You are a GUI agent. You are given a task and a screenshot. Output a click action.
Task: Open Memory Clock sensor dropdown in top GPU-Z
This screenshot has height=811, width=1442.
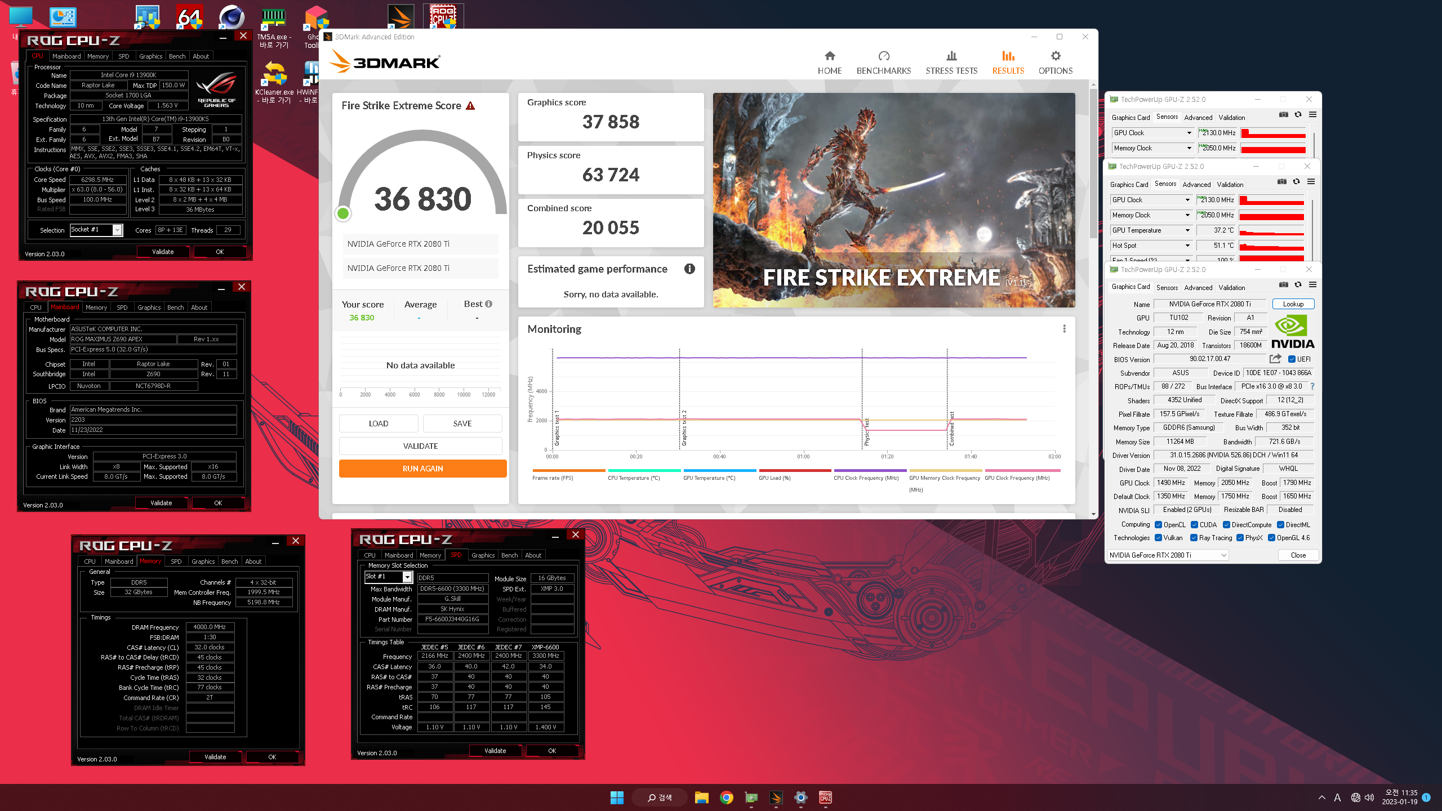click(1152, 148)
